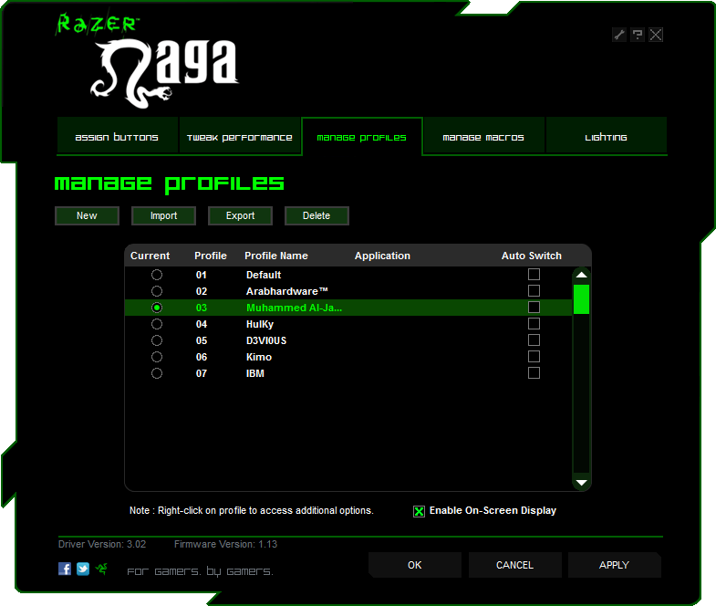716x606 pixels.
Task: Delete the selected profile
Action: (316, 215)
